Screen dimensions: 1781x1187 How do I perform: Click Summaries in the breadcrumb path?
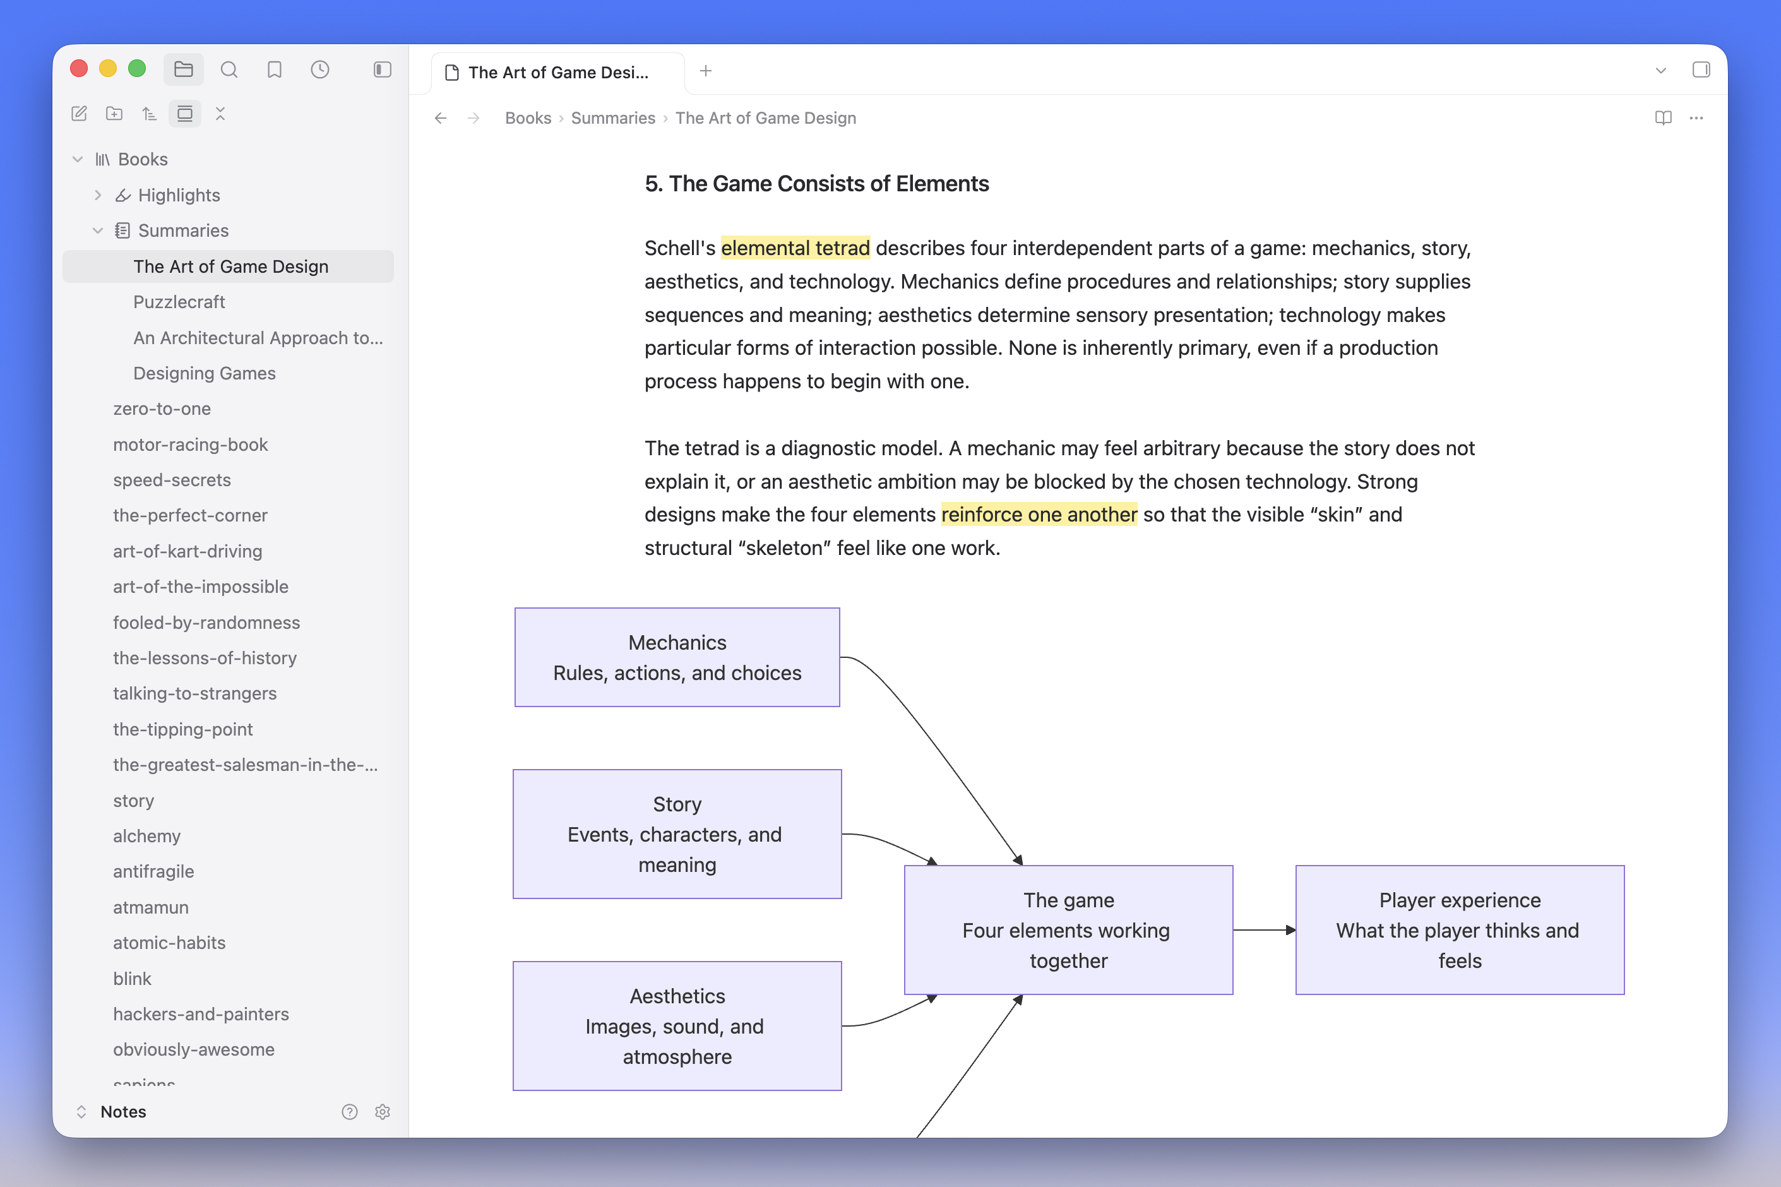coord(612,118)
